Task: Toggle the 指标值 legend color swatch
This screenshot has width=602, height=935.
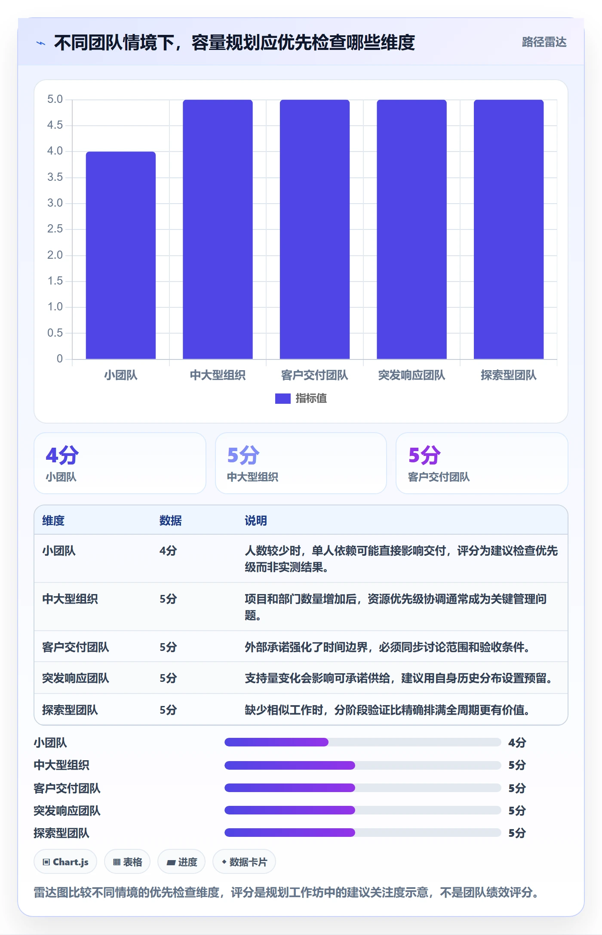Action: pos(283,399)
